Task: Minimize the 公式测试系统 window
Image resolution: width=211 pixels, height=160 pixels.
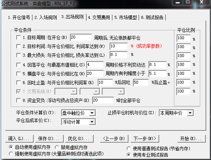Action: pos(178,3)
